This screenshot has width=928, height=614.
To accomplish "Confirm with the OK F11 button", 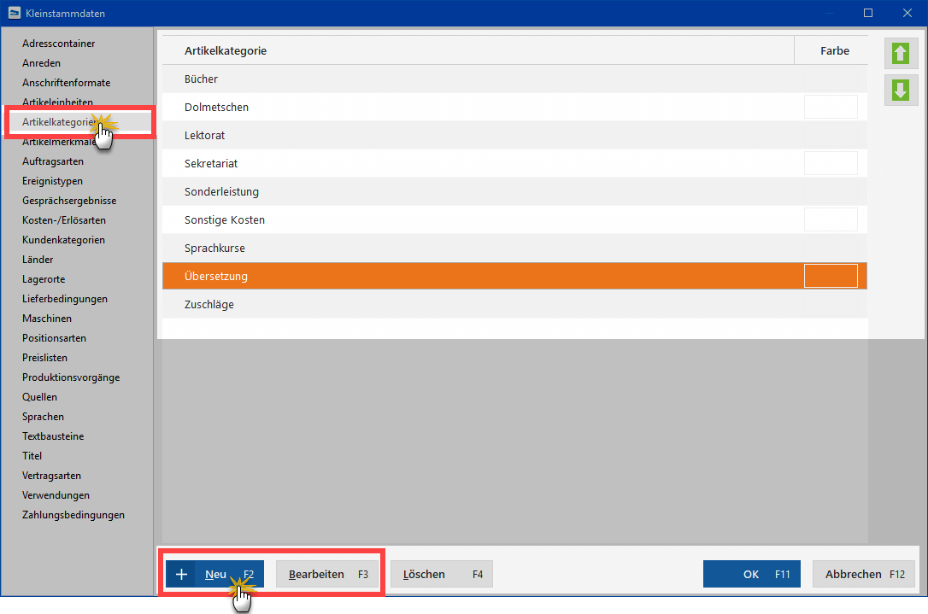I will tap(752, 574).
